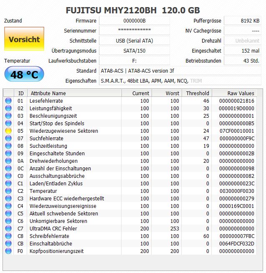The width and height of the screenshot is (266, 273).
Task: Click the Laufwerksbuchstaben field F:
Action: click(134, 61)
